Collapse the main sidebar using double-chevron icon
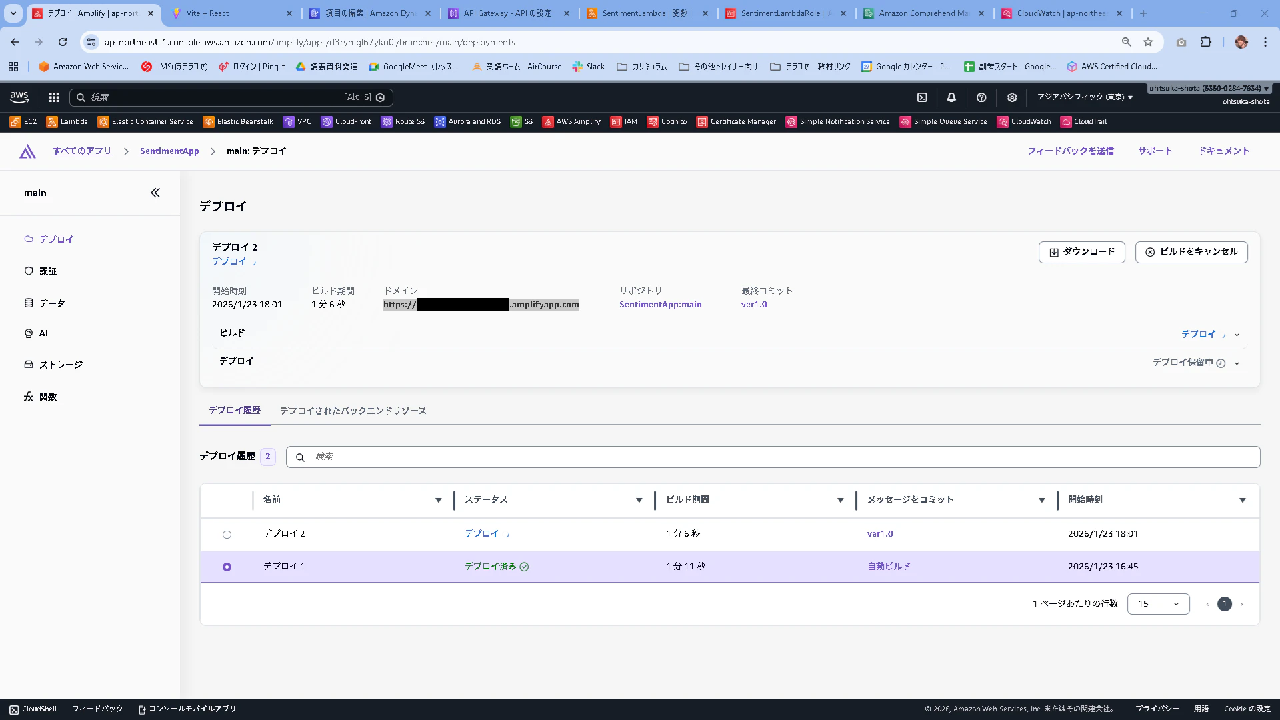Image resolution: width=1280 pixels, height=720 pixels. pos(155,193)
